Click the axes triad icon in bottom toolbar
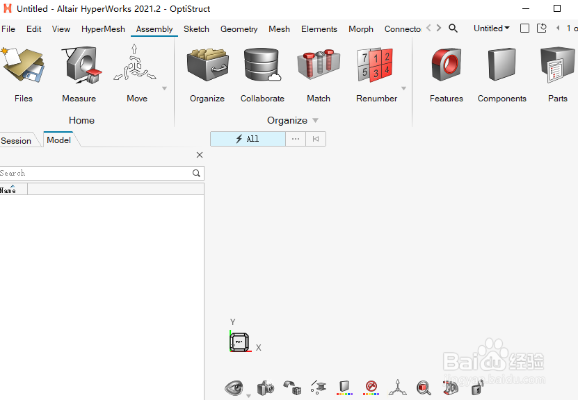 click(397, 387)
